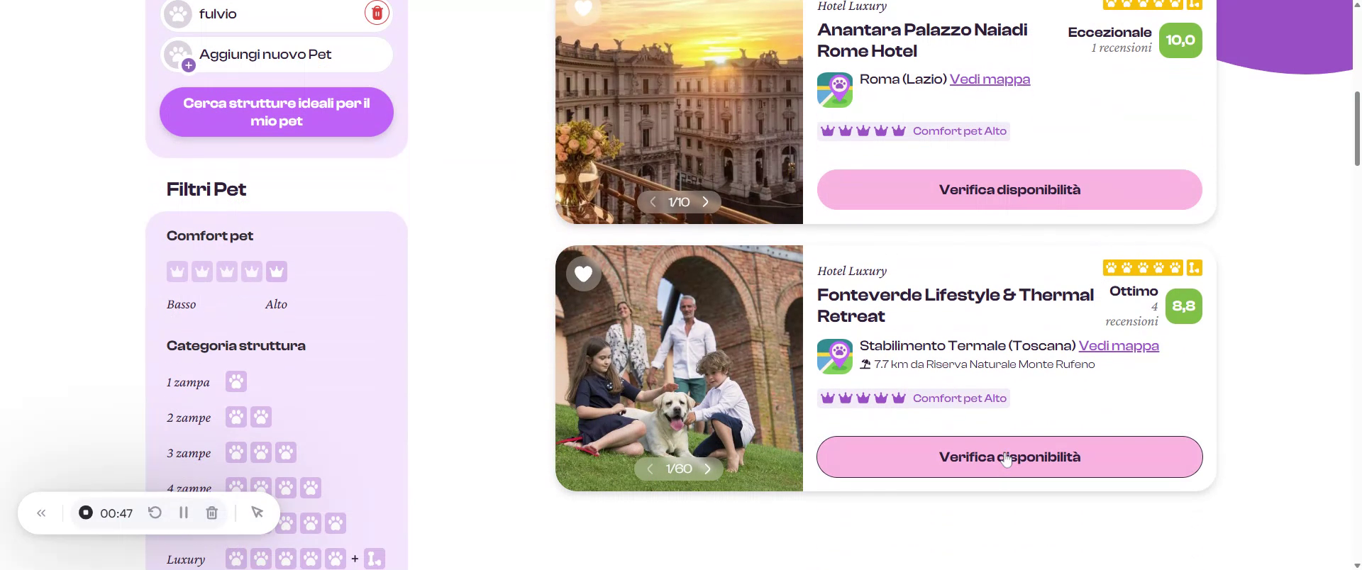Click the Categoria struttura label
1362x570 pixels.
236,346
